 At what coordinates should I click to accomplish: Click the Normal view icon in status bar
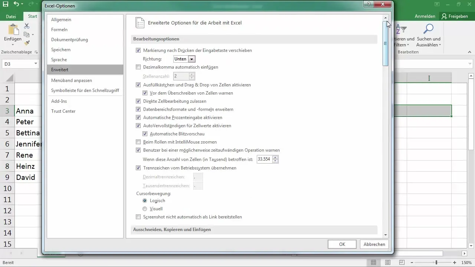coord(374,262)
